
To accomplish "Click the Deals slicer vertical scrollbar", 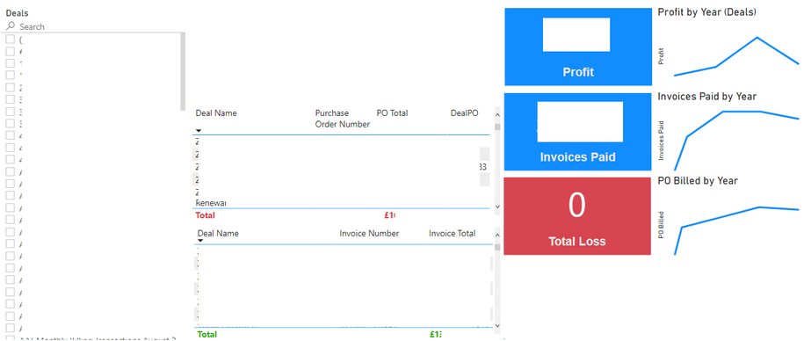I will click(183, 72).
